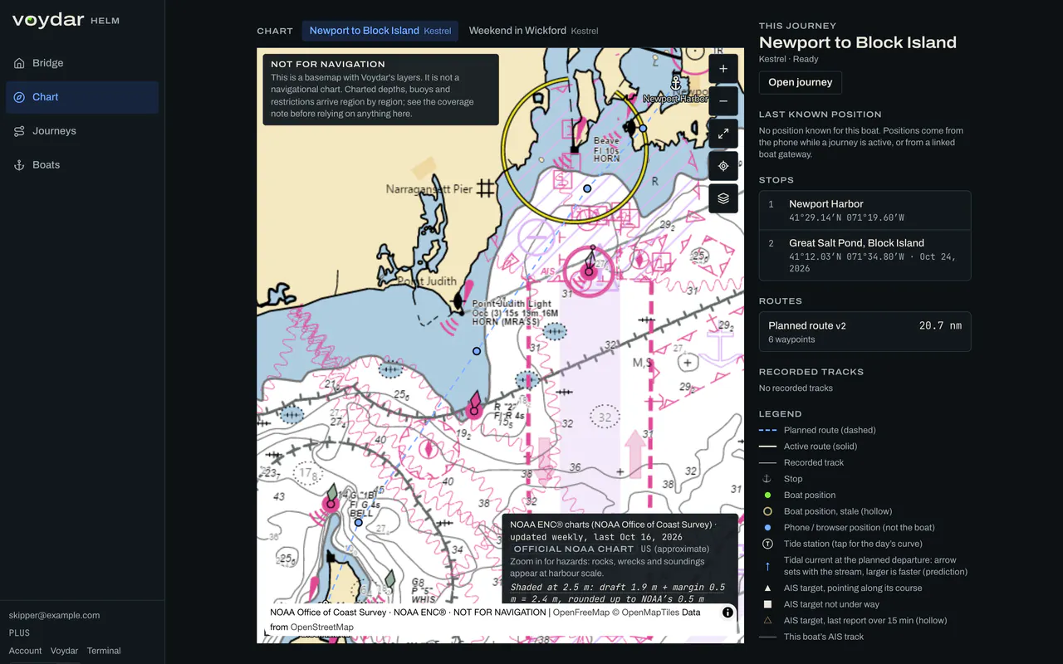Switch to Weekend in Wickford chart tab

tap(533, 31)
